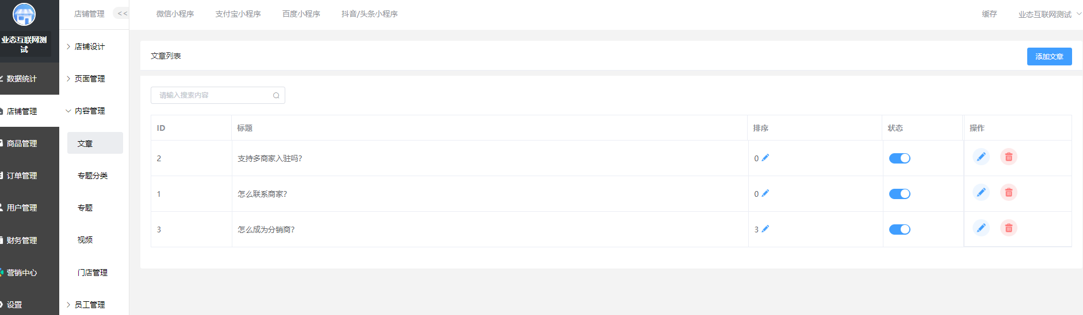Toggle status switch for article ID 2
Viewport: 1083px width, 315px height.
click(x=900, y=158)
